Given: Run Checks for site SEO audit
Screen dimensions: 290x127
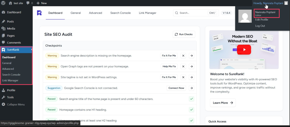Looking at the screenshot, I should (x=184, y=34).
